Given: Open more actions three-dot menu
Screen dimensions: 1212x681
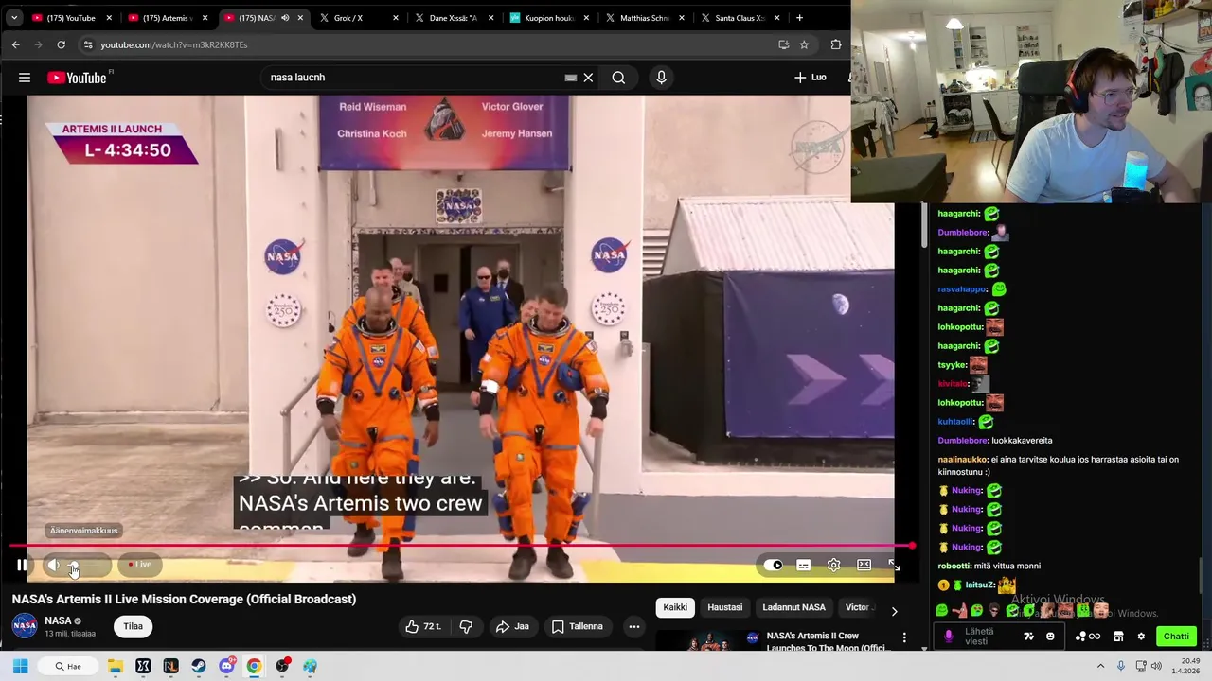Looking at the screenshot, I should click(634, 626).
